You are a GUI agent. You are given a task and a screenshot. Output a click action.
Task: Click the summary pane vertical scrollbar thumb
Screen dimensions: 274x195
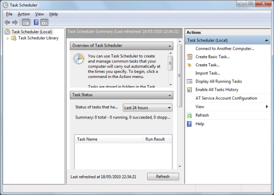tap(180, 75)
